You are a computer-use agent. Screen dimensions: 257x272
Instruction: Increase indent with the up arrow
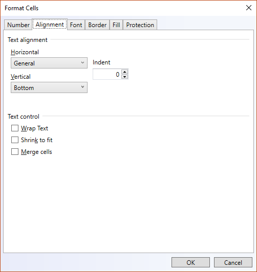pos(124,72)
